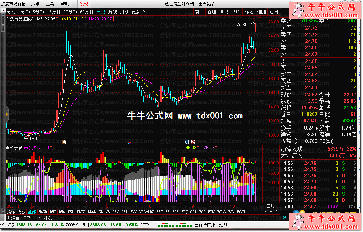
Task: Click the 关联报价 button
Action: (x=45, y=218)
